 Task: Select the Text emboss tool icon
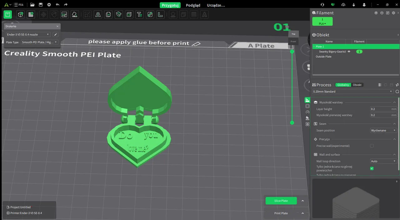(x=139, y=14)
